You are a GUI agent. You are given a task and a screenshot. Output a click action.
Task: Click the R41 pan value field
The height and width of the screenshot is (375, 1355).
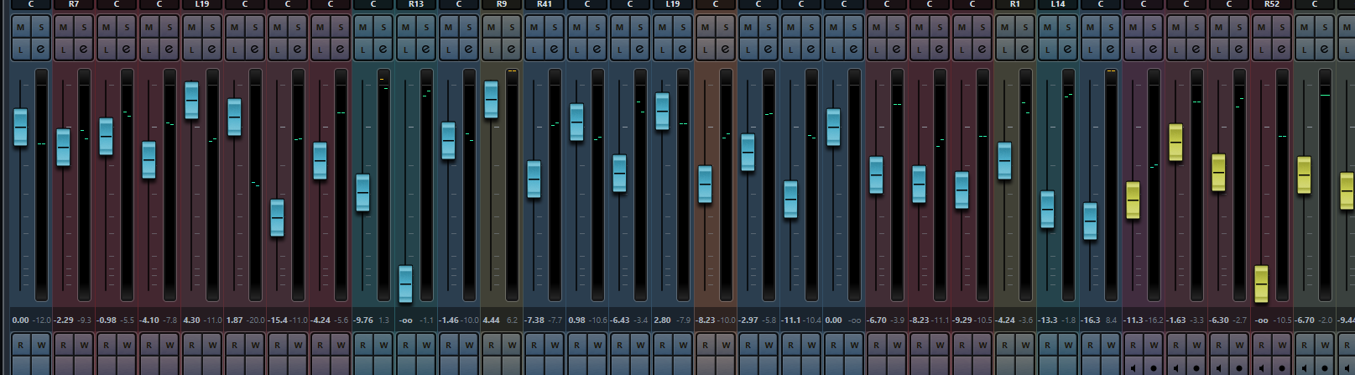click(545, 4)
